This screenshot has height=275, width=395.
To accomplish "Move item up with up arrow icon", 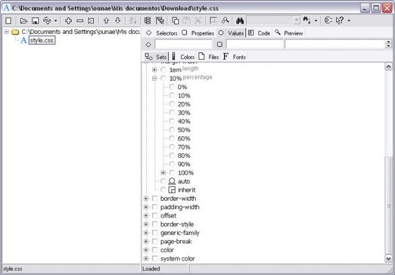I will (x=106, y=21).
